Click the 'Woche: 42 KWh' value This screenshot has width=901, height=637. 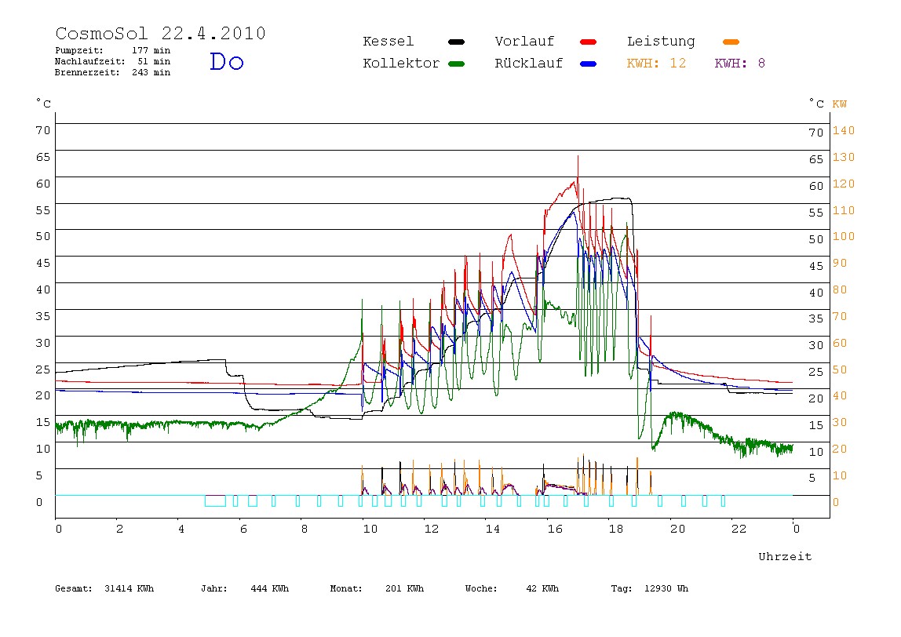point(512,588)
